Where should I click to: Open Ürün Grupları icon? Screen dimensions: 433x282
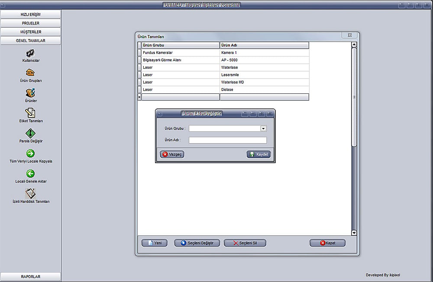[x=30, y=73]
